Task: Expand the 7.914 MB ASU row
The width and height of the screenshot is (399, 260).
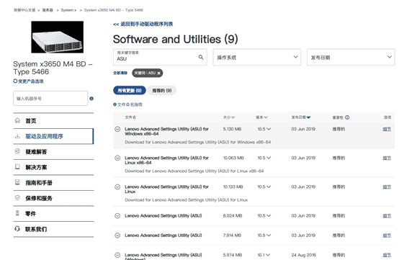Action: (117, 236)
